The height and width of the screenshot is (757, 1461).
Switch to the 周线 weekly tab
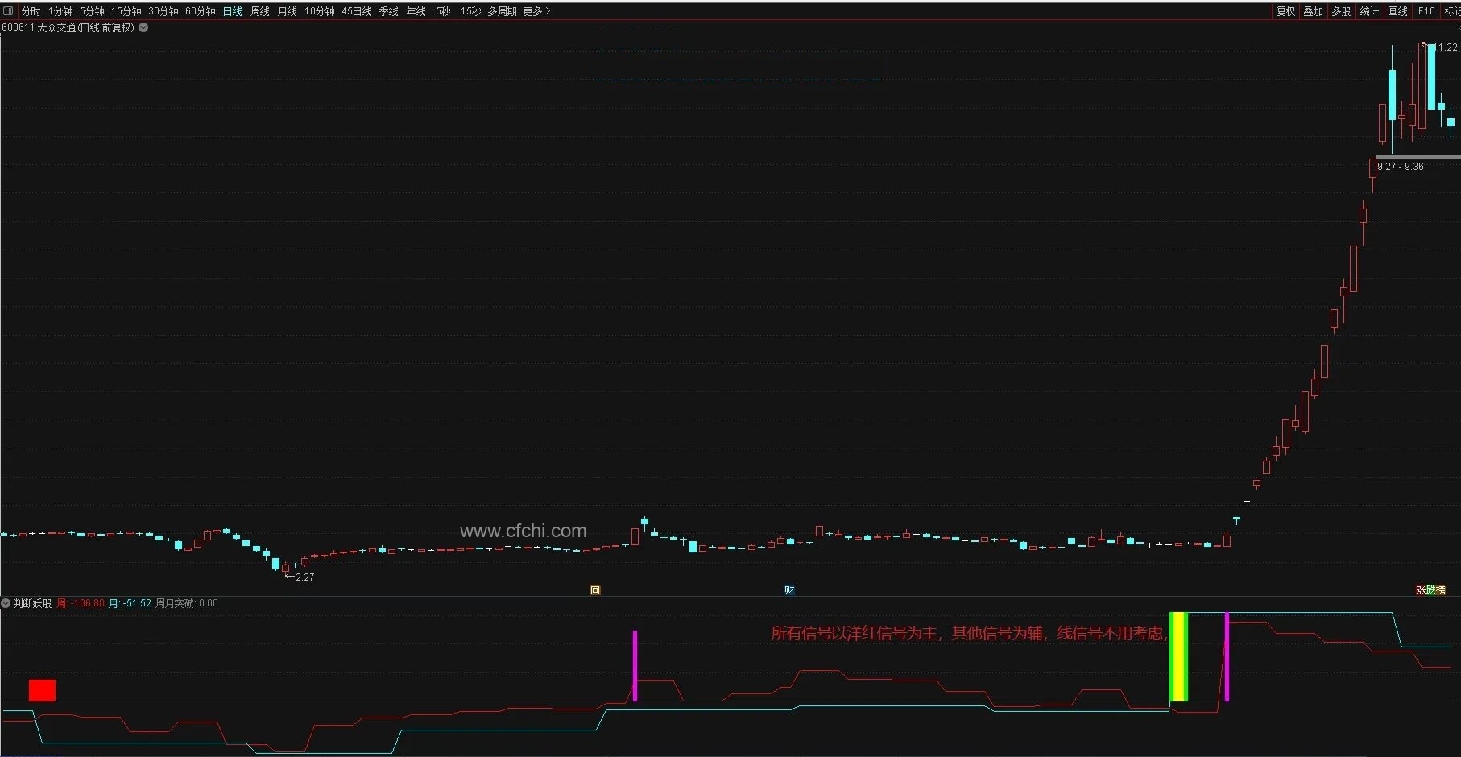click(260, 11)
